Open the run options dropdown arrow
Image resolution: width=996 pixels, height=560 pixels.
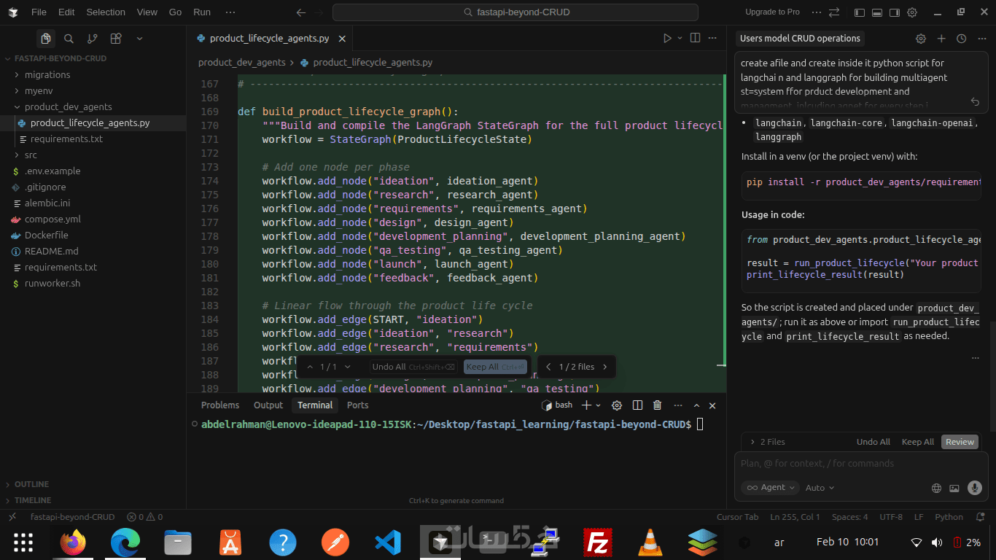[x=680, y=38]
